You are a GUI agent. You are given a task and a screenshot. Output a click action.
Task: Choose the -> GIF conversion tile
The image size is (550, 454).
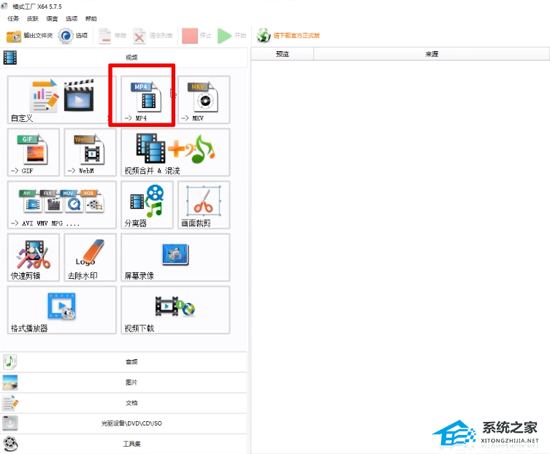point(34,152)
